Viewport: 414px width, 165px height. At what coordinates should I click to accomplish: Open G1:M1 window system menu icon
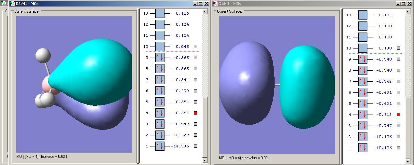(x=215, y=4)
